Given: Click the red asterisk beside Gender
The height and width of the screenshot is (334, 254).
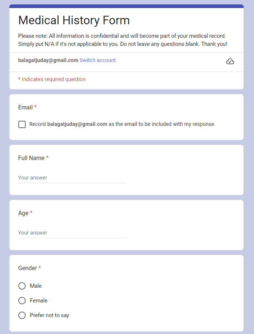Looking at the screenshot, I should tap(40, 268).
